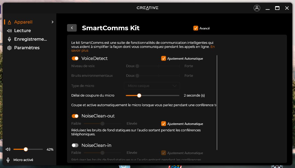Click the Délai de coupure du micro slider
Viewport: 295px width, 168px height.
coord(152,96)
